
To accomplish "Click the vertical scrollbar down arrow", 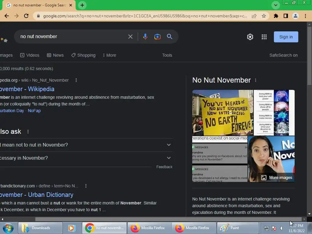I will (x=309, y=214).
